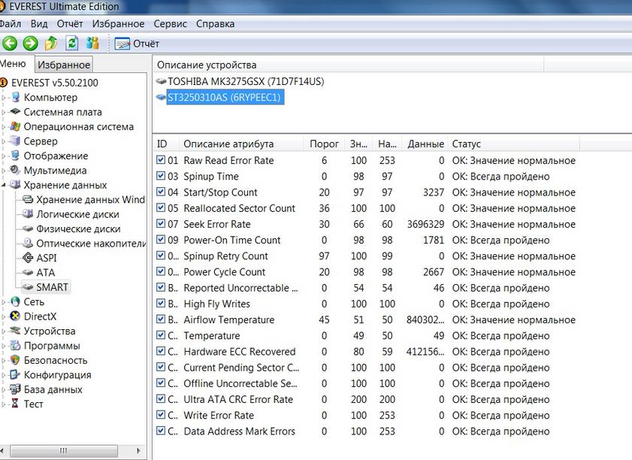Click the Up level toolbar icon
The width and height of the screenshot is (632, 460).
tap(51, 43)
